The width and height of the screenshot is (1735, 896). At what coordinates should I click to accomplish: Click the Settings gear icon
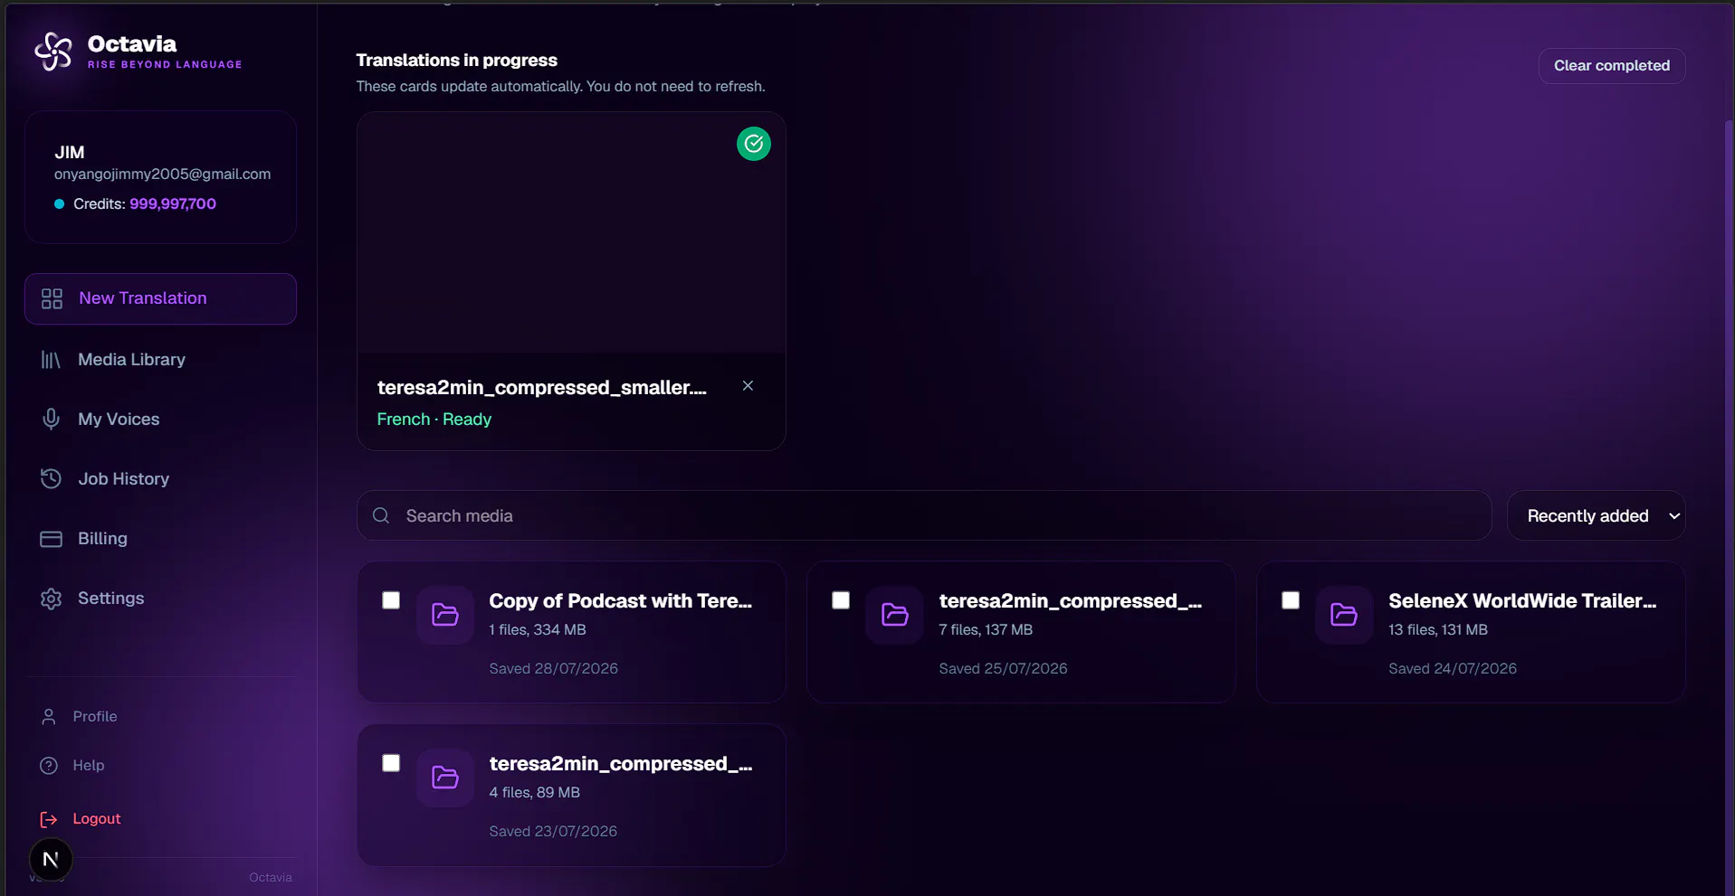click(x=51, y=599)
